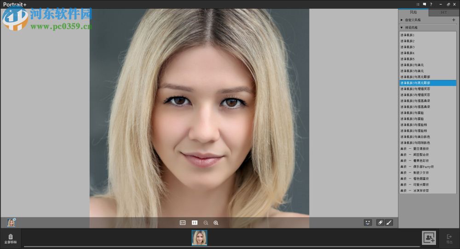The image size is (460, 249).
Task: Click the 导出 export icon
Action: 449,238
